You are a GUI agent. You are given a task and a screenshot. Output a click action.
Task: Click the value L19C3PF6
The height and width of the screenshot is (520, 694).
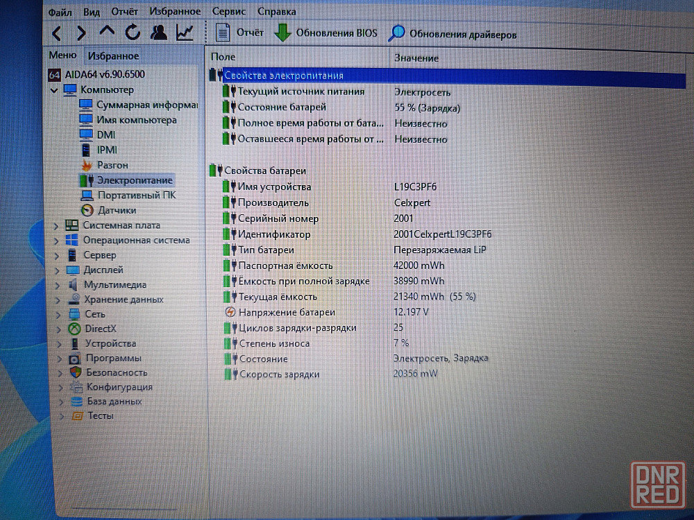[415, 187]
